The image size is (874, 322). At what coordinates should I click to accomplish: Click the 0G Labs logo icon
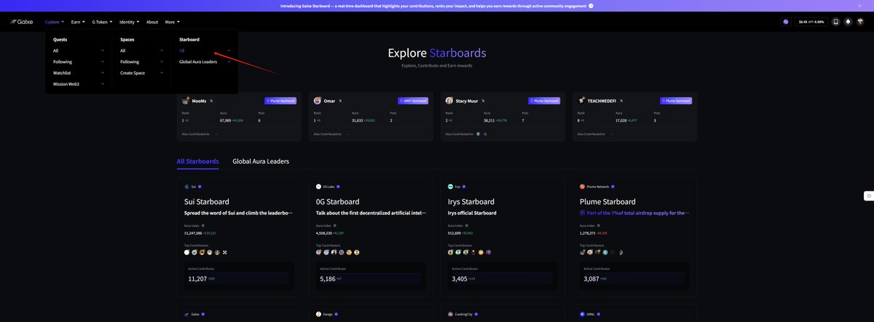318,187
